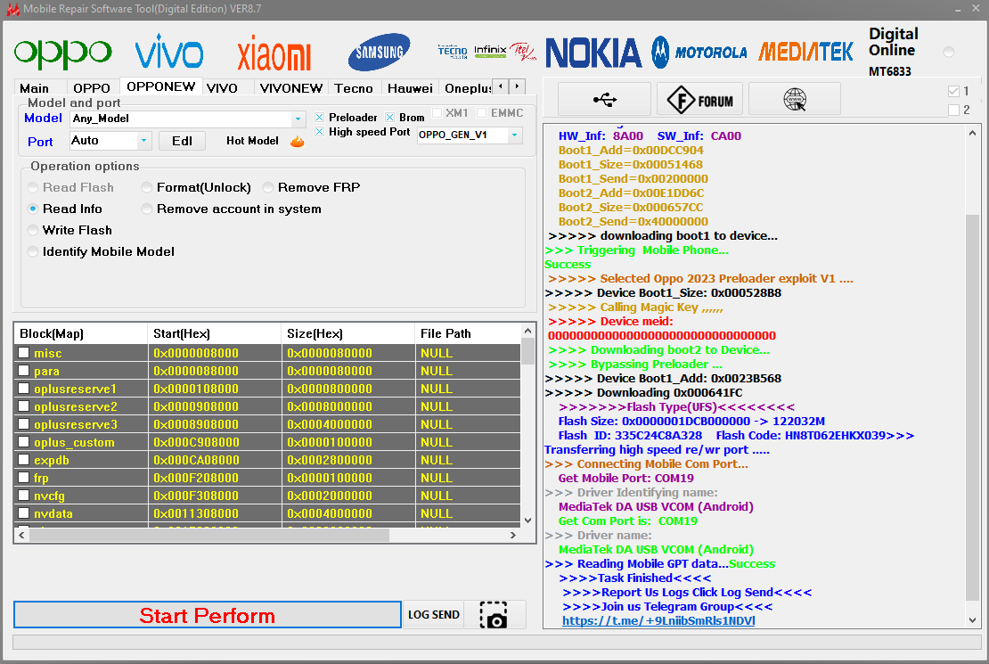Switch to the VIVONEW tab
Image resolution: width=989 pixels, height=664 pixels.
coord(290,87)
